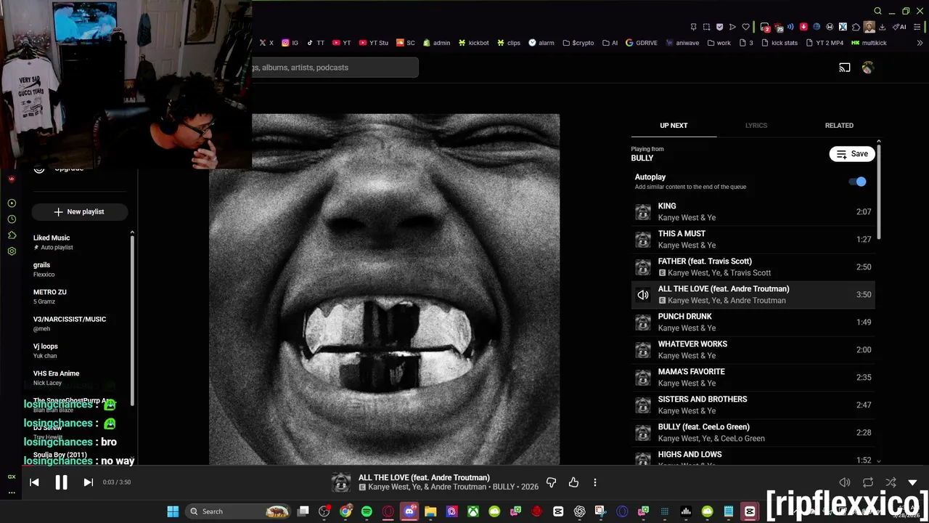Toggle repeat mode in player bar
Viewport: 929px width, 523px height.
[x=868, y=482]
